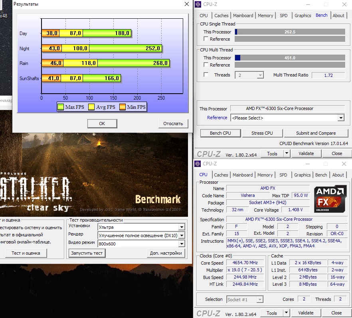Click Submit and Compare button
The image size is (352, 318).
[316, 133]
